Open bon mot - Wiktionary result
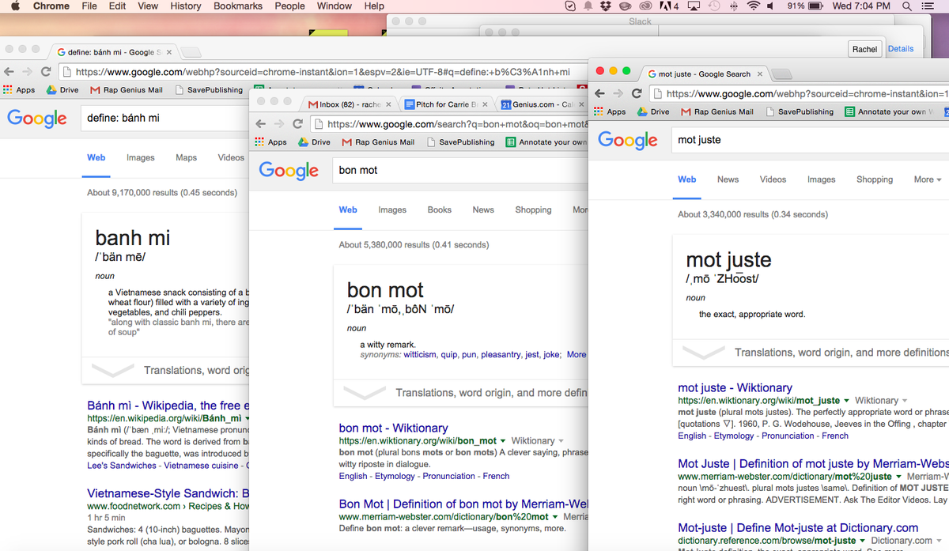 coord(393,428)
